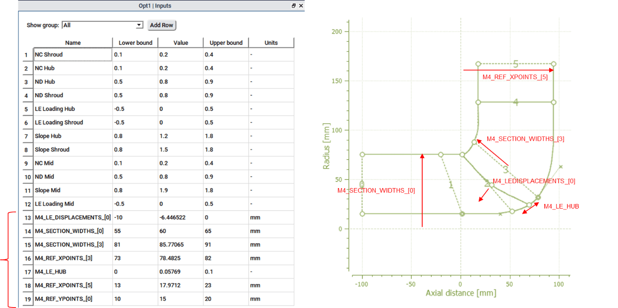Select the ND Shroud name cell
The width and height of the screenshot is (618, 308).
(x=73, y=95)
